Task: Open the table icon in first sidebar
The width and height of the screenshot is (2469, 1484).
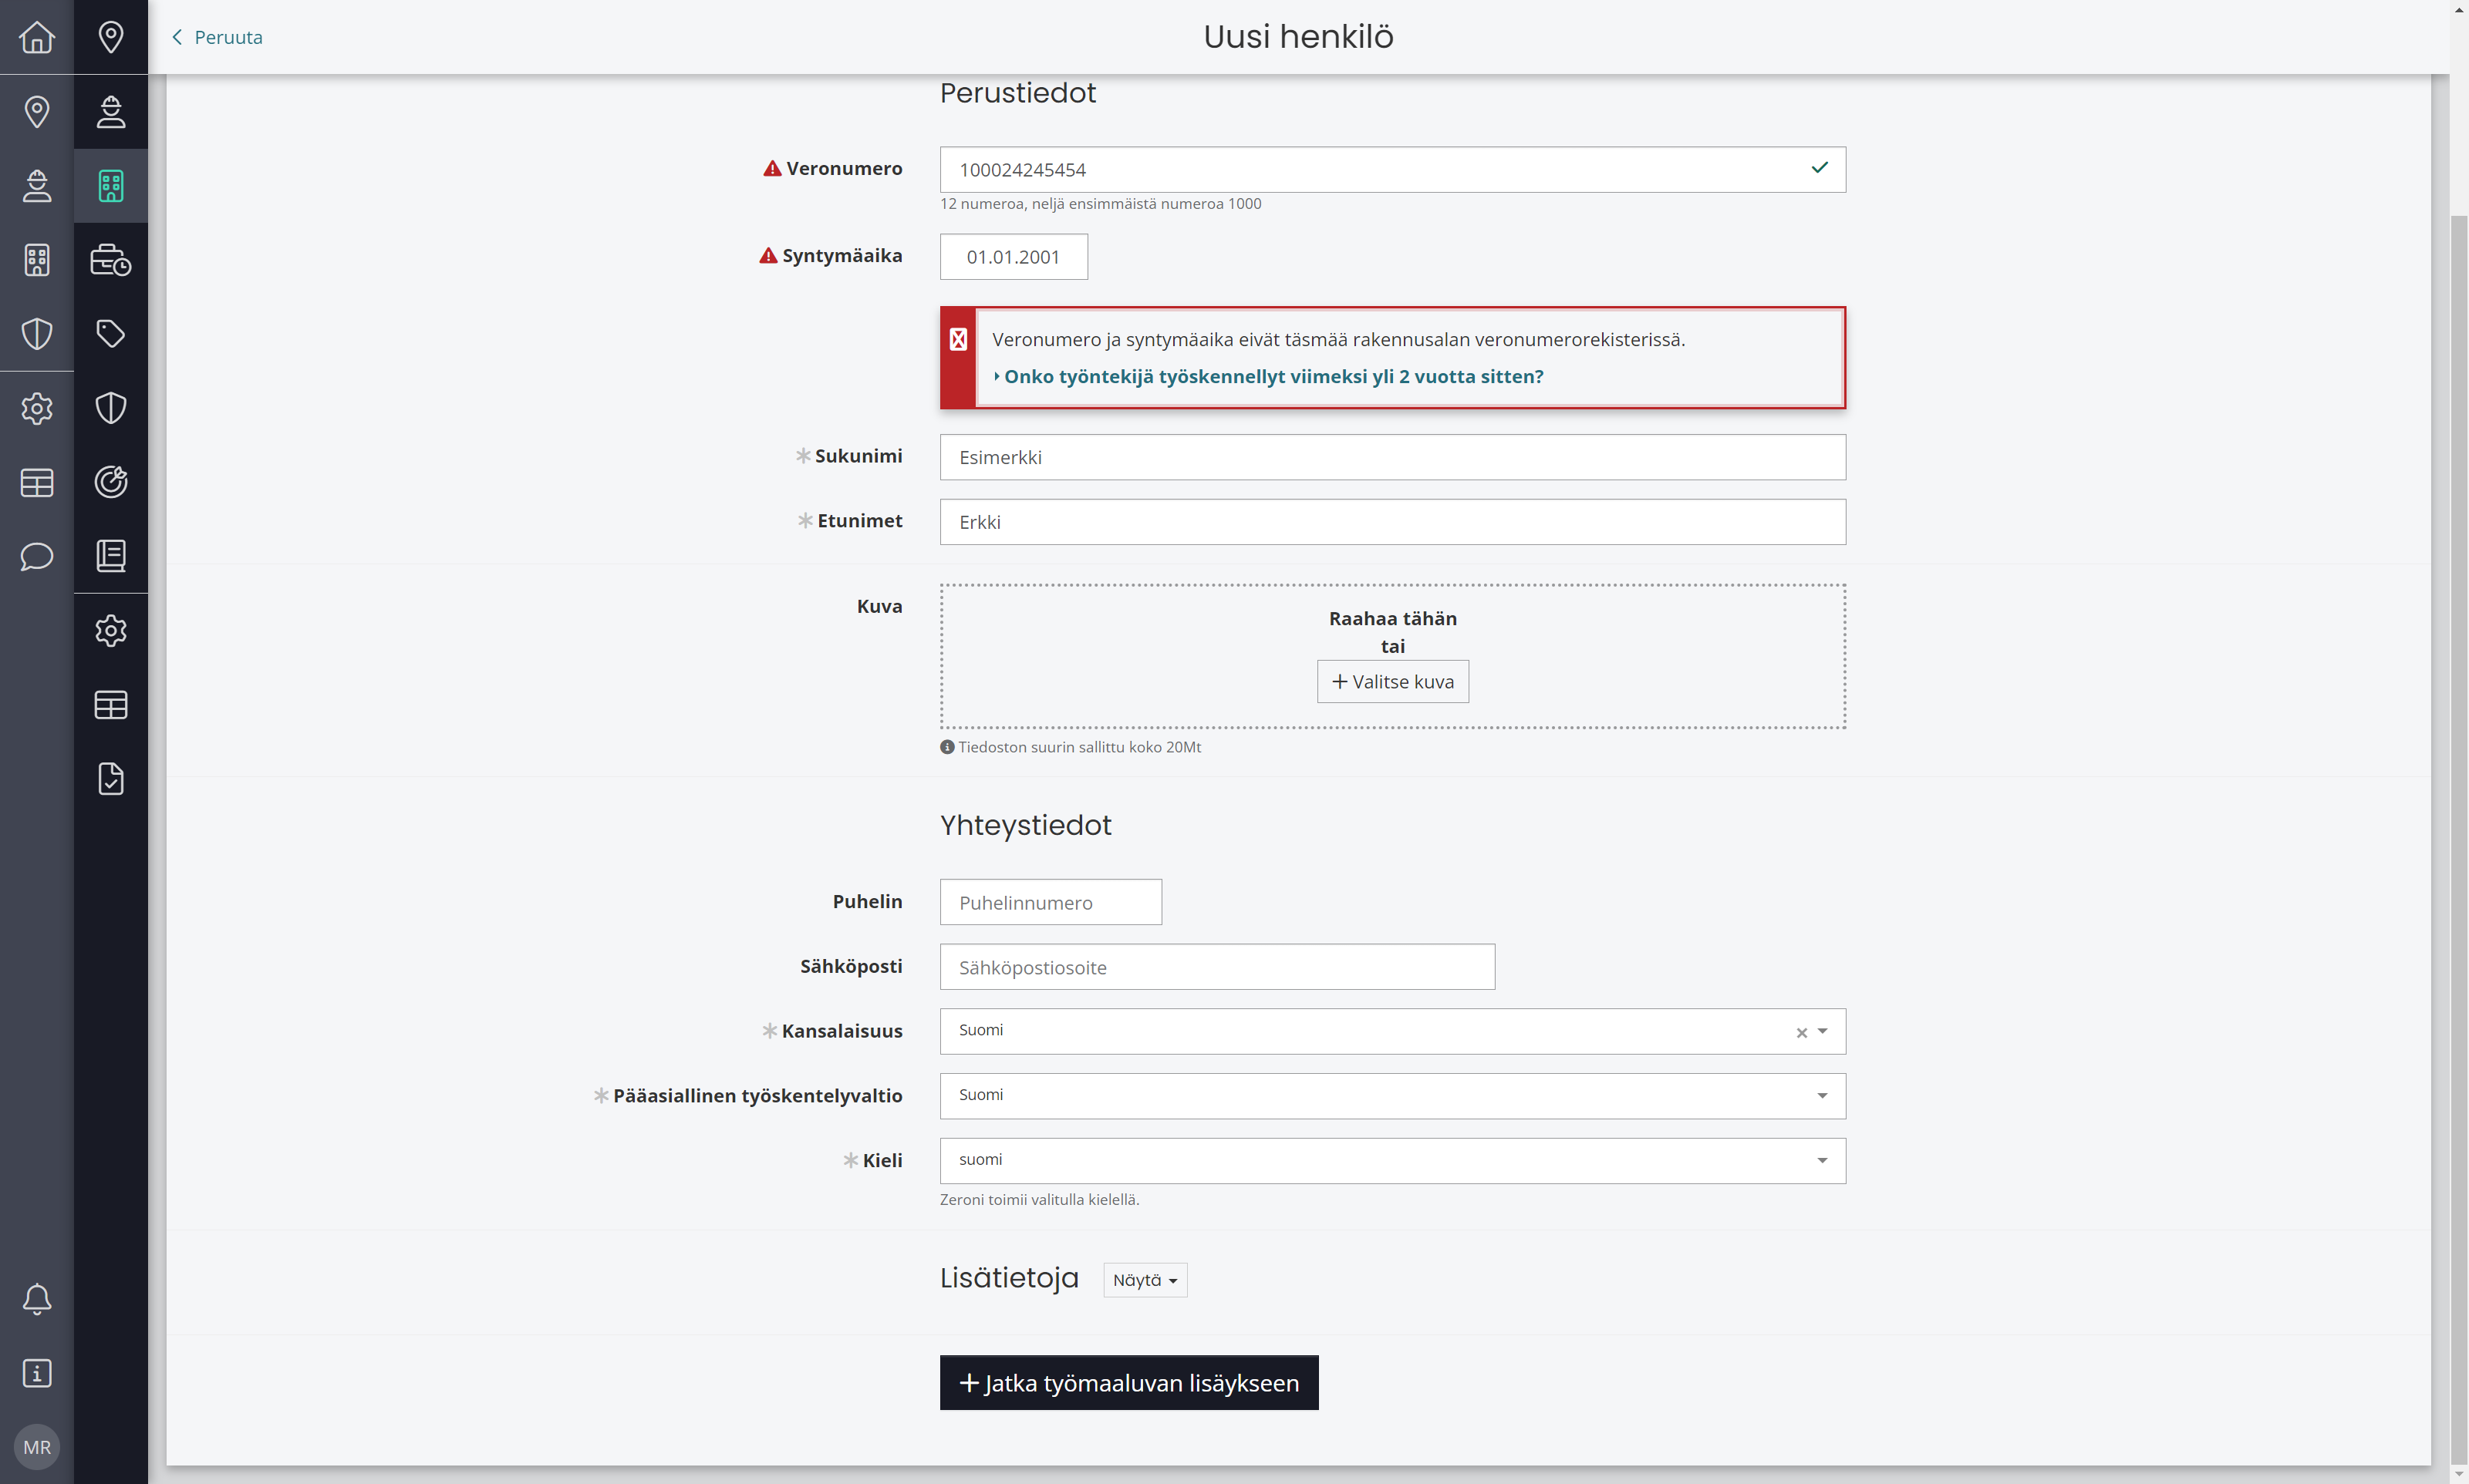Action: [37, 482]
